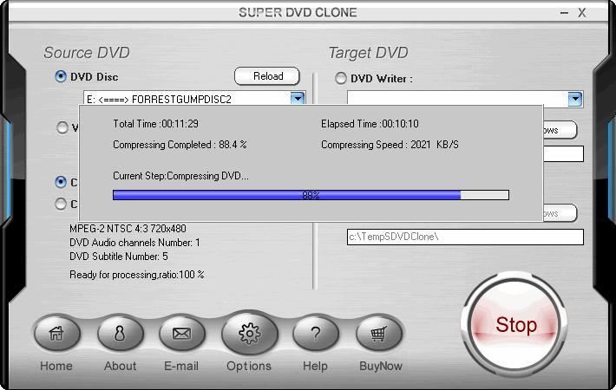Click the Elapsed Time :00:10:10 text
616x390 pixels.
370,124
